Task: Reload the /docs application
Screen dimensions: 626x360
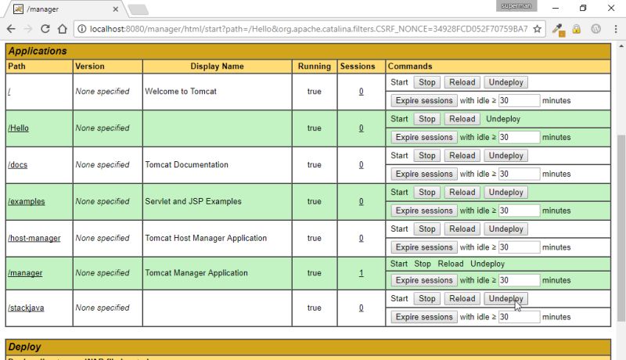Action: click(462, 156)
